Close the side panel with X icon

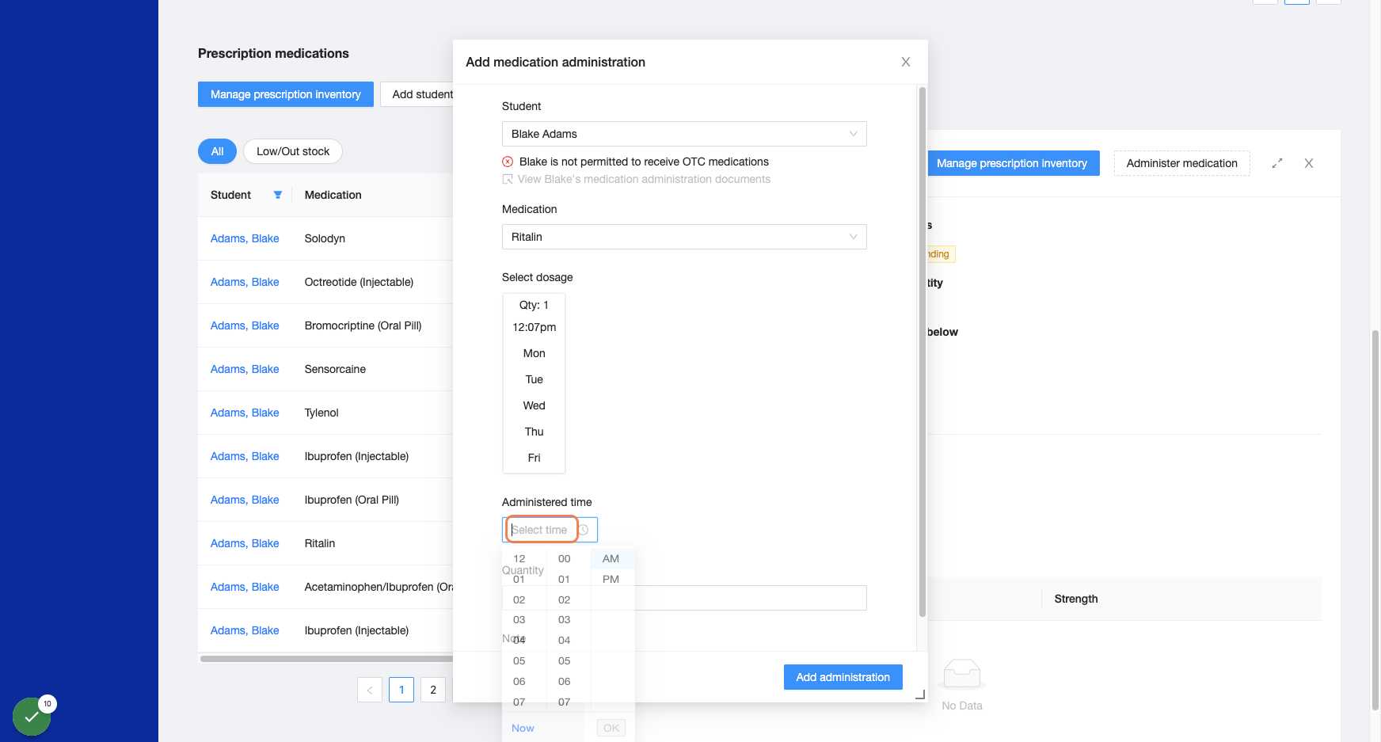point(1309,163)
